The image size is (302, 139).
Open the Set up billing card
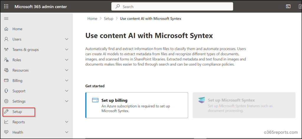[137, 105]
